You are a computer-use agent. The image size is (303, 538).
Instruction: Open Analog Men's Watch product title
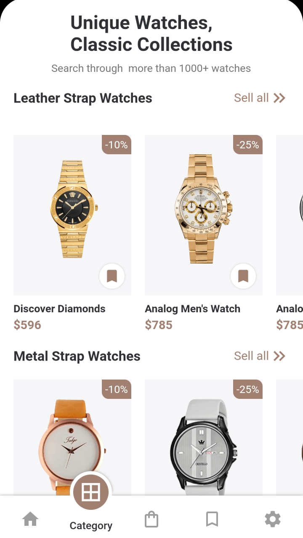coord(193,309)
